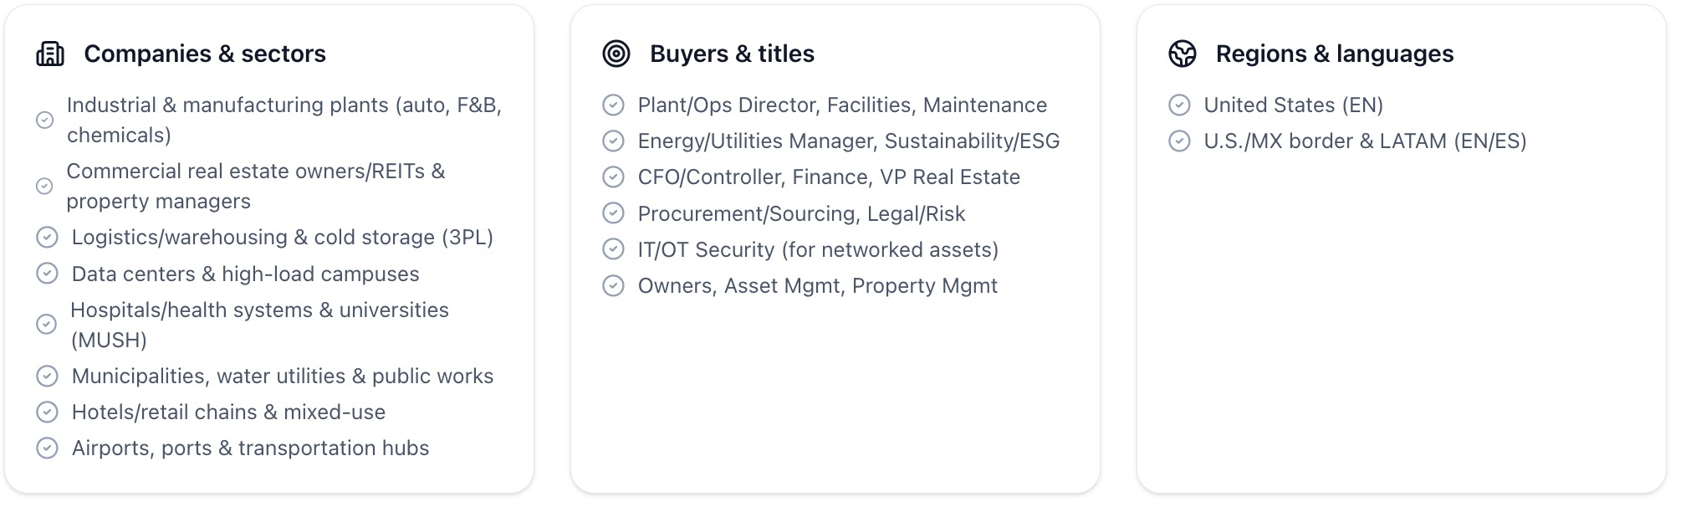
Task: Select the Buyers & titles heading
Action: pos(732,54)
